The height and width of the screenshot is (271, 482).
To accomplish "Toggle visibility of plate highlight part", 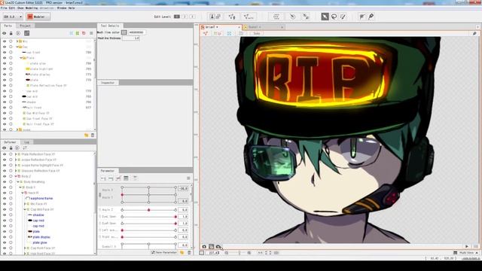I will 5,69.
